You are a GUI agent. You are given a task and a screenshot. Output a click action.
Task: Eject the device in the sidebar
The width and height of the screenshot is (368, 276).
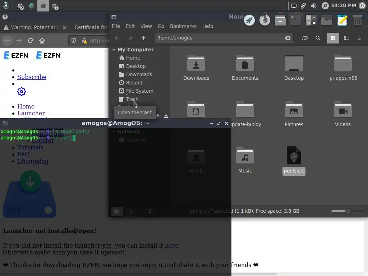(166, 116)
